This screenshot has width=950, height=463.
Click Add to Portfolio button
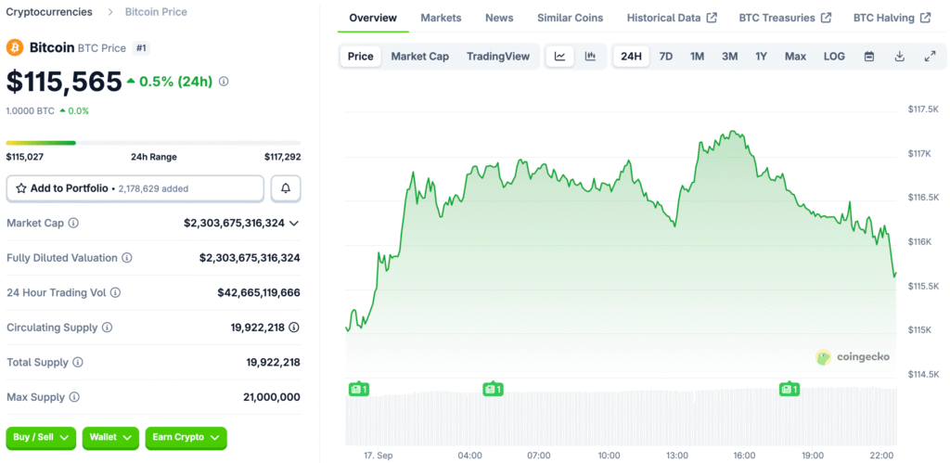click(135, 188)
